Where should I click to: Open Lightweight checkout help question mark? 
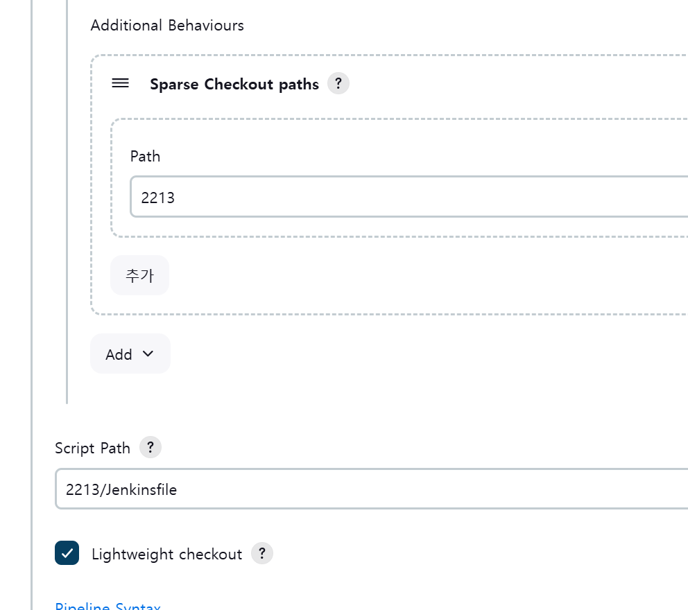pyautogui.click(x=262, y=554)
